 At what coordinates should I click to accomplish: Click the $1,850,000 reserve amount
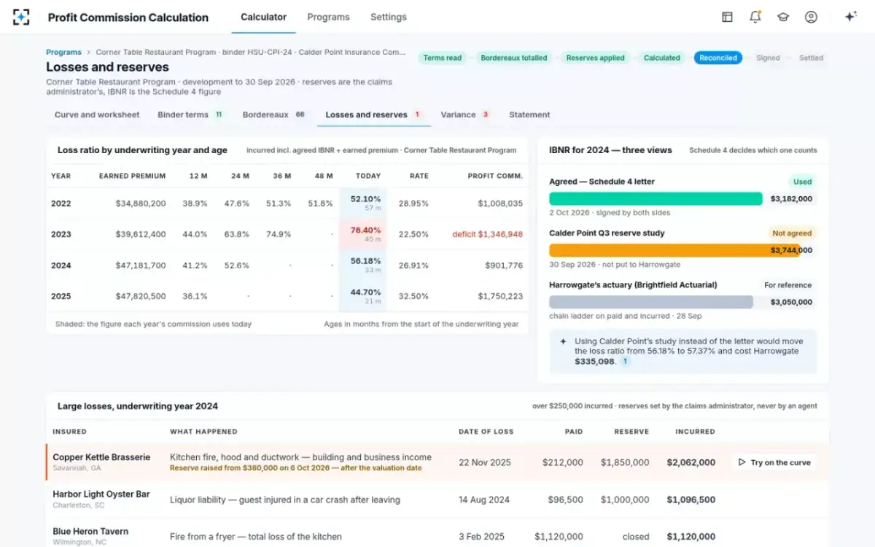click(x=625, y=462)
